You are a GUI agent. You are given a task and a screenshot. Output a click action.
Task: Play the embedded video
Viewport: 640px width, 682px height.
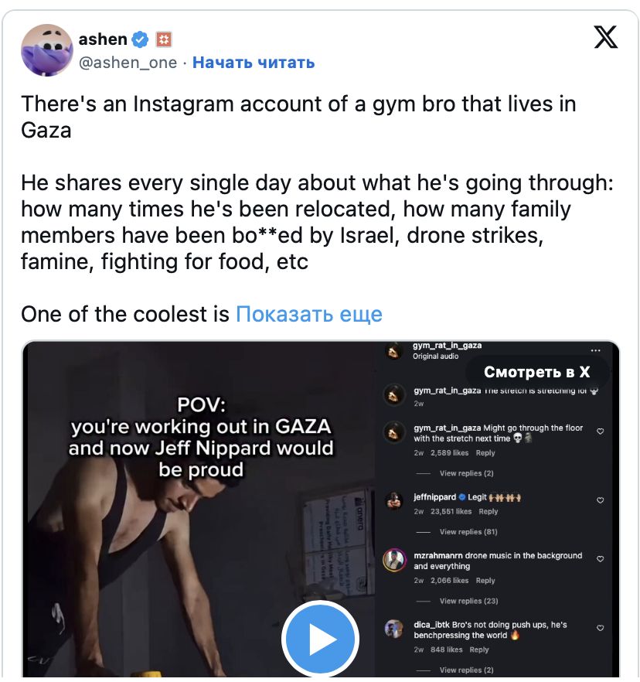pyautogui.click(x=319, y=639)
